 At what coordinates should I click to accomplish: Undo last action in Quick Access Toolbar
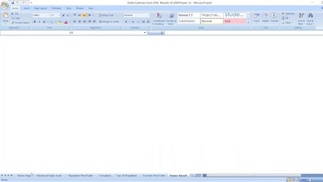[x=17, y=3]
